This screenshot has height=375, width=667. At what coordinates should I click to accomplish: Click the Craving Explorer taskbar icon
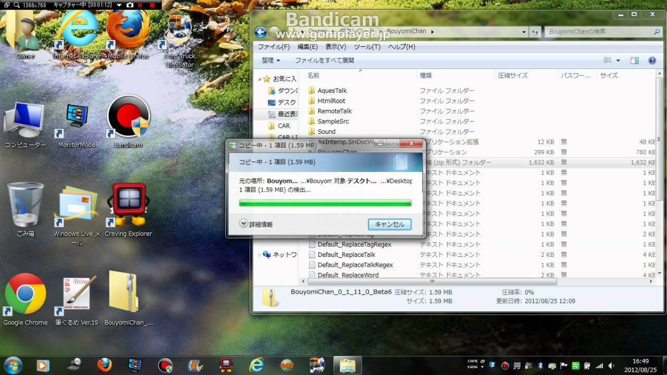[x=226, y=366]
